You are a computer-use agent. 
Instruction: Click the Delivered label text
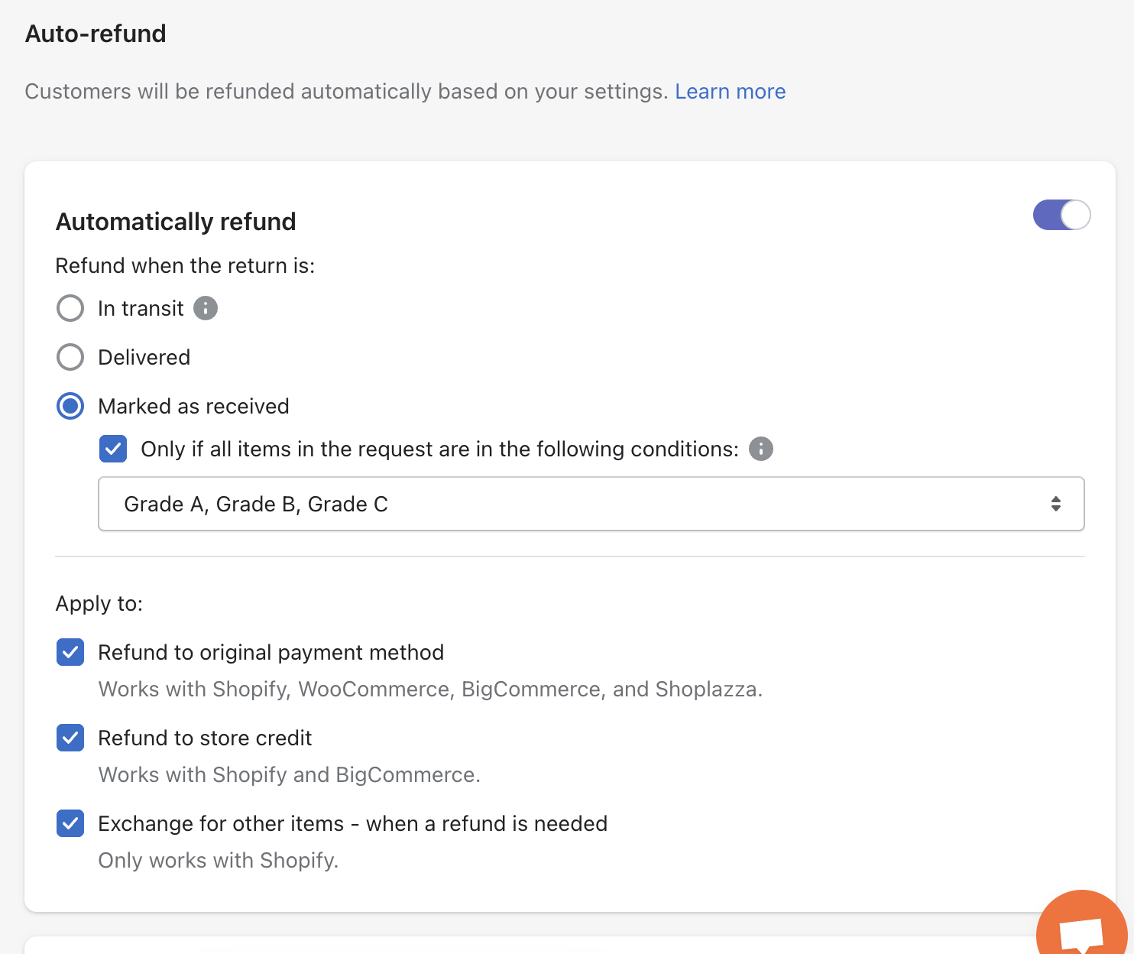click(x=144, y=357)
